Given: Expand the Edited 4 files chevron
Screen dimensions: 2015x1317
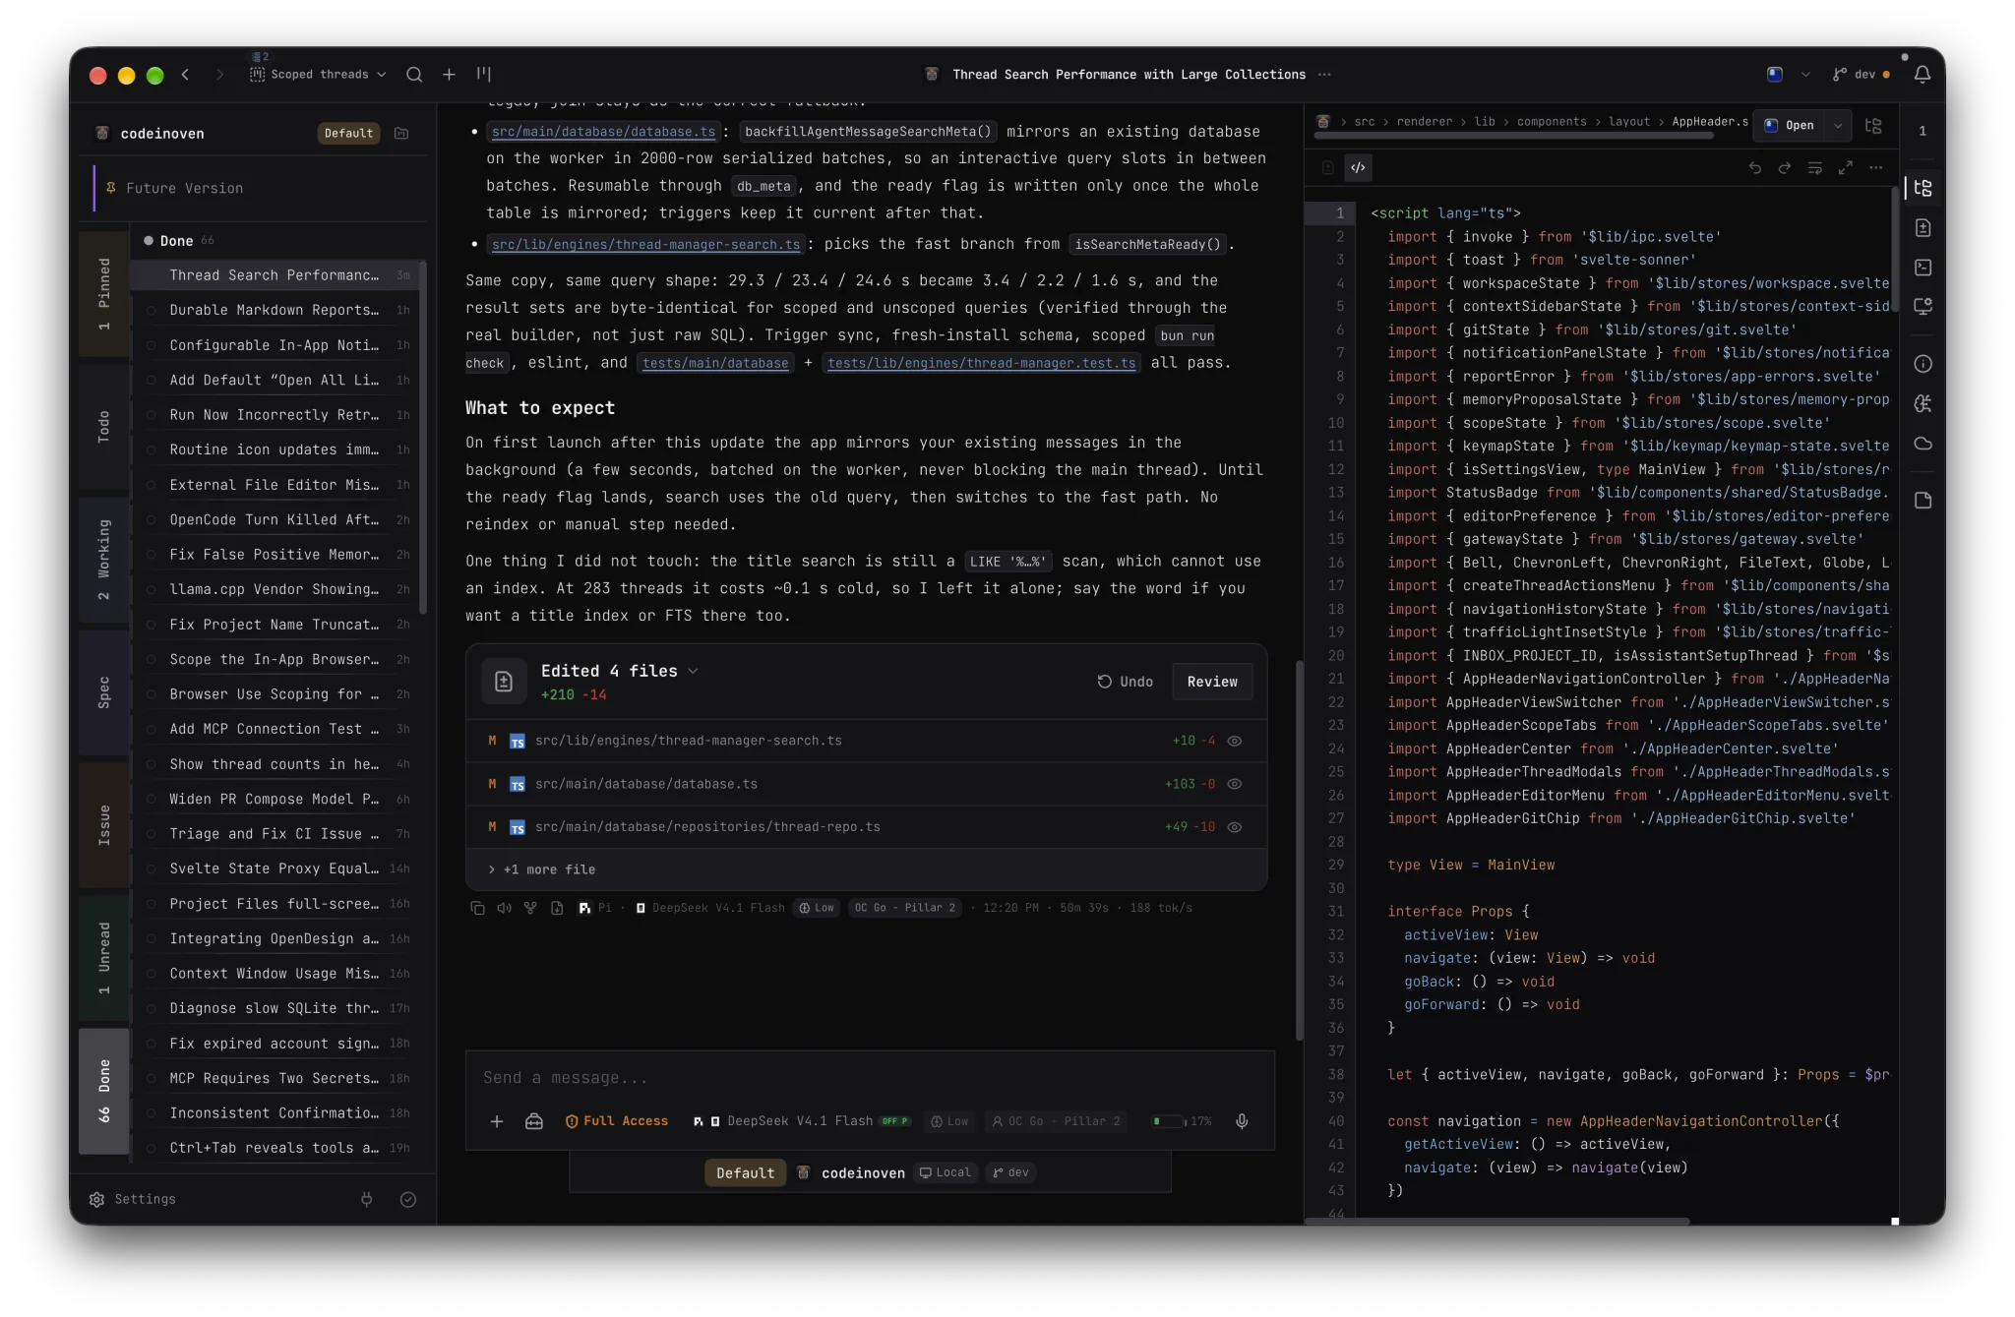Looking at the screenshot, I should (693, 671).
